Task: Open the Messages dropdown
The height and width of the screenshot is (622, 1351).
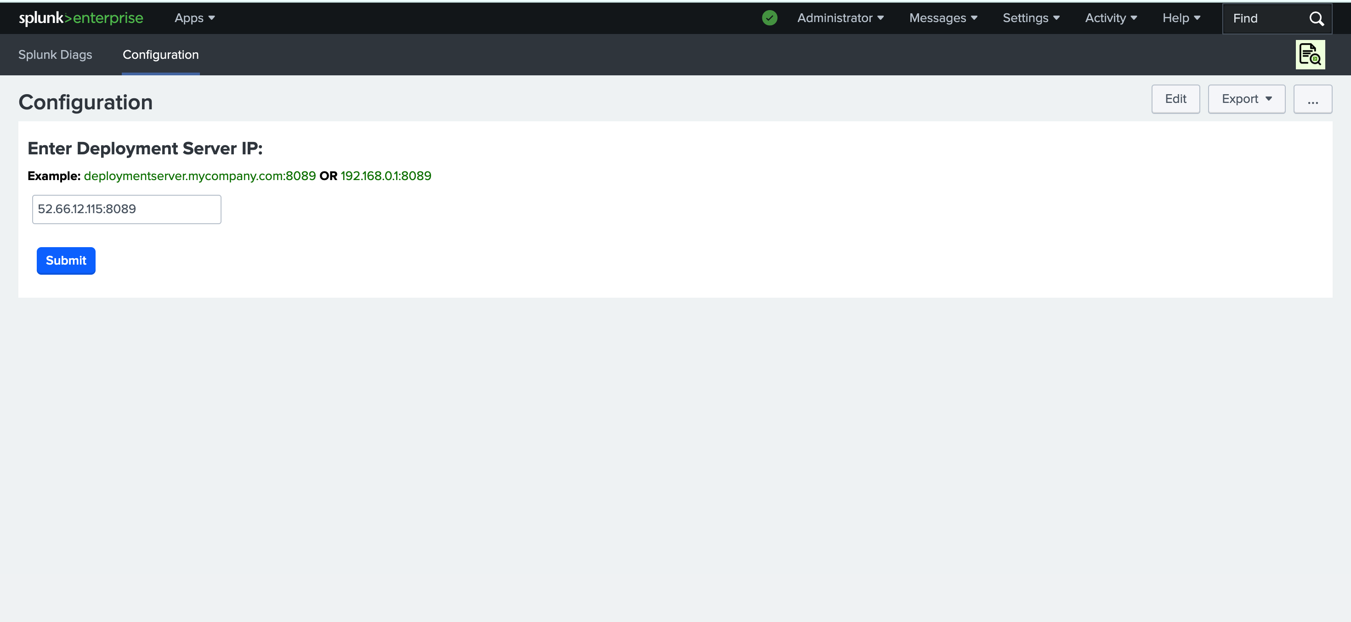Action: pyautogui.click(x=943, y=18)
